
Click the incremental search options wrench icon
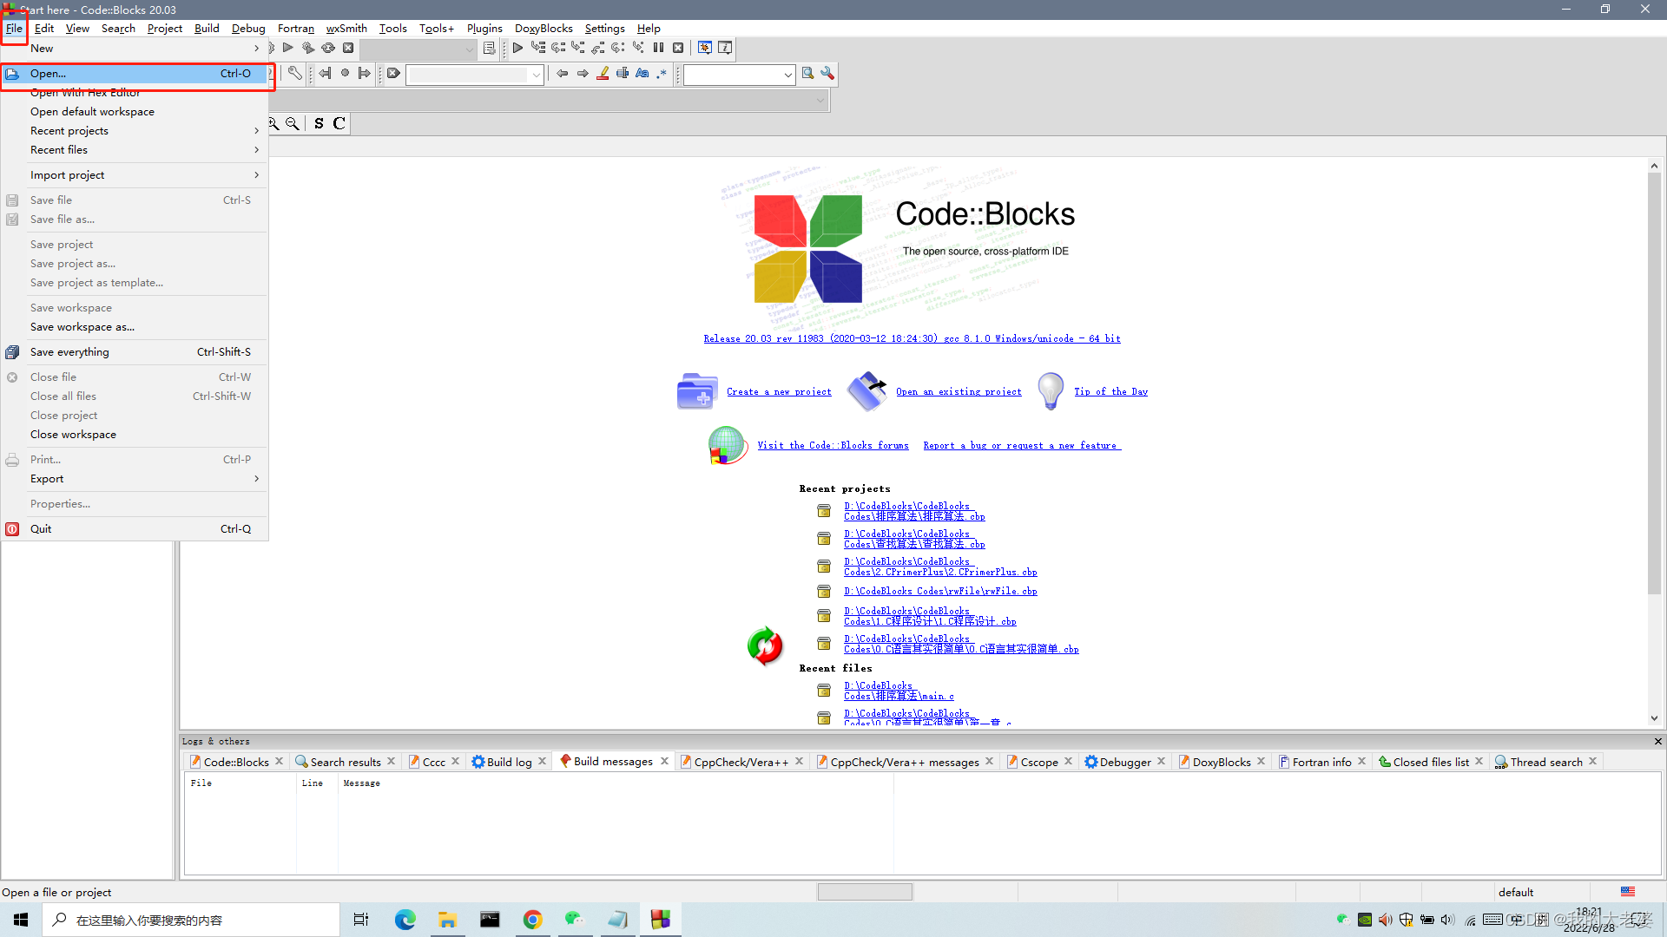pos(827,74)
